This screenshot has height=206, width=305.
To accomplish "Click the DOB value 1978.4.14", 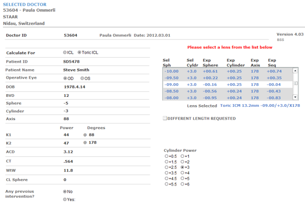I will pyautogui.click(x=75, y=87).
